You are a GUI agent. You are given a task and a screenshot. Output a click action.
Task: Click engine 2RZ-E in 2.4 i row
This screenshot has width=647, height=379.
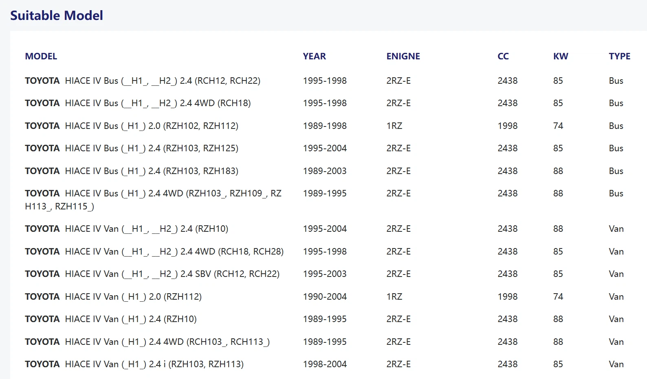click(398, 364)
